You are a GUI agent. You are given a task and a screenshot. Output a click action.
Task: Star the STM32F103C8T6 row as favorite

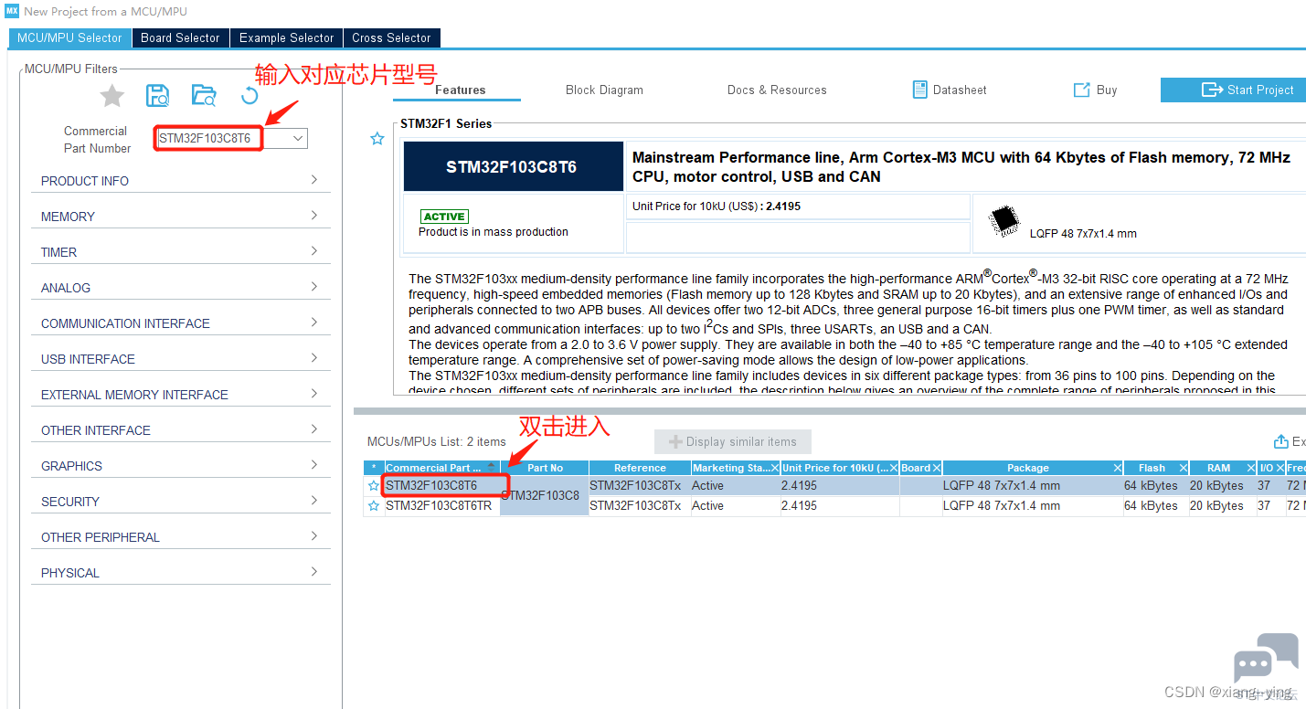point(374,486)
